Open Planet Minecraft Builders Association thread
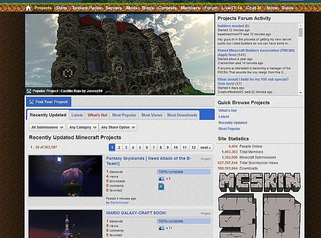The width and height of the screenshot is (321, 238). point(256,53)
